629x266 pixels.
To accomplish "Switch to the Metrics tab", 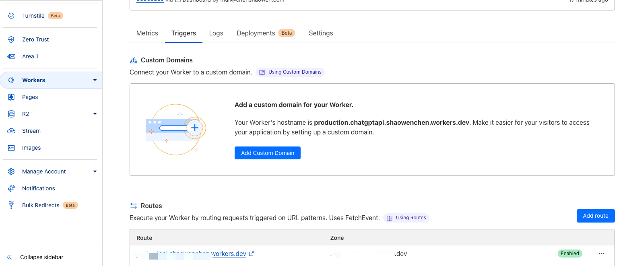I will point(147,33).
